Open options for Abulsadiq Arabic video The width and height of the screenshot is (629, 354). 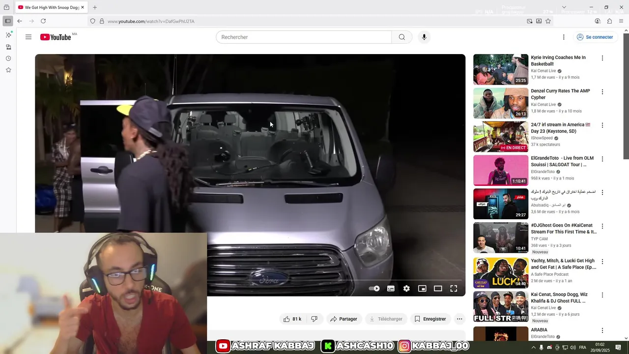click(x=602, y=193)
